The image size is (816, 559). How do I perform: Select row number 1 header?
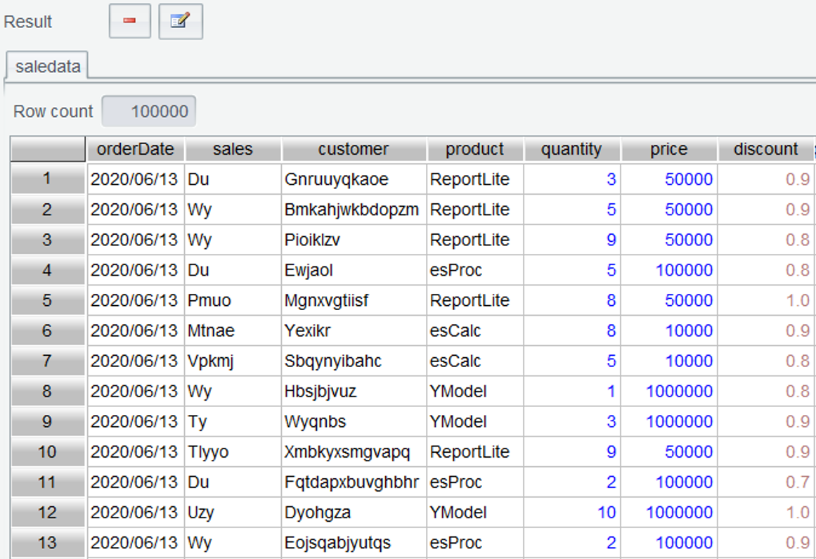click(47, 179)
